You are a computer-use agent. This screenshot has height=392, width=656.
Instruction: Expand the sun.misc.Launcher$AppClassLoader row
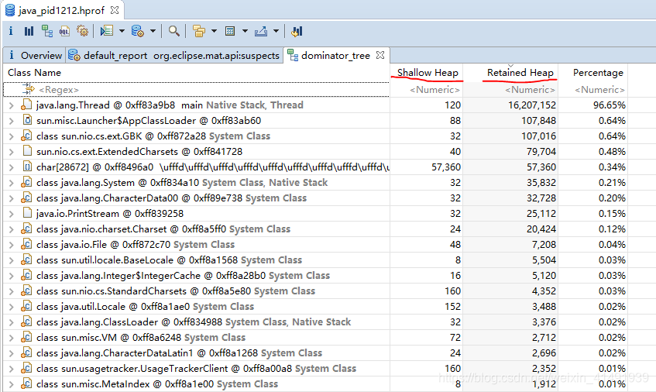tap(12, 121)
